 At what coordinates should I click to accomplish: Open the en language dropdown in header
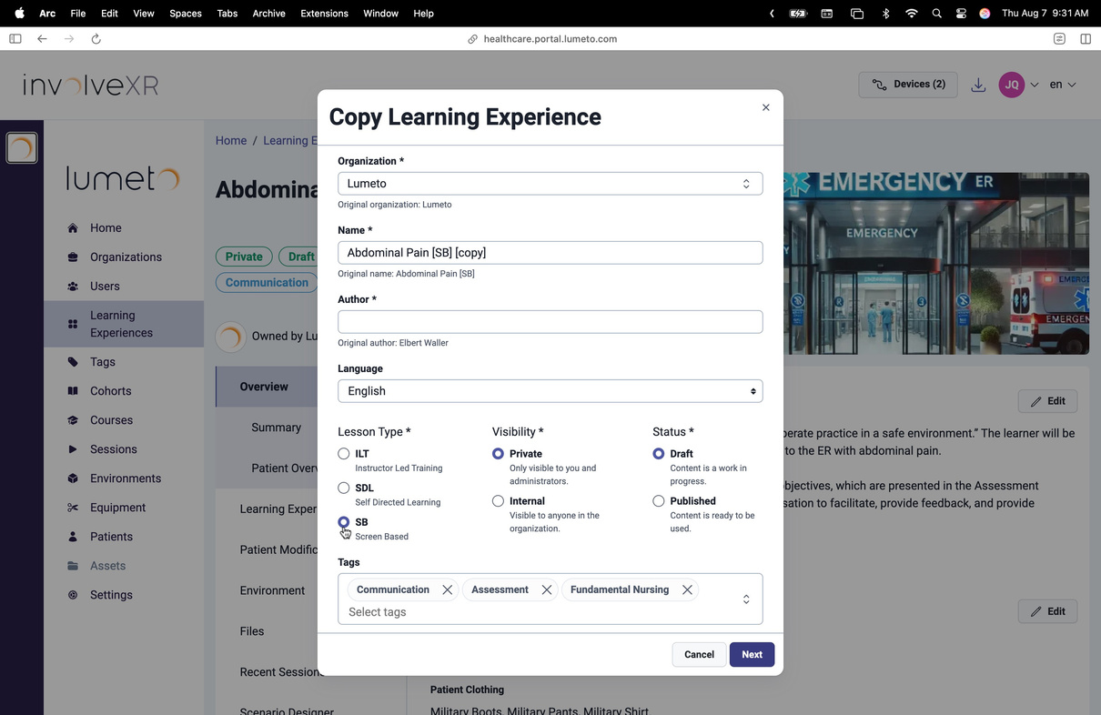pyautogui.click(x=1063, y=85)
